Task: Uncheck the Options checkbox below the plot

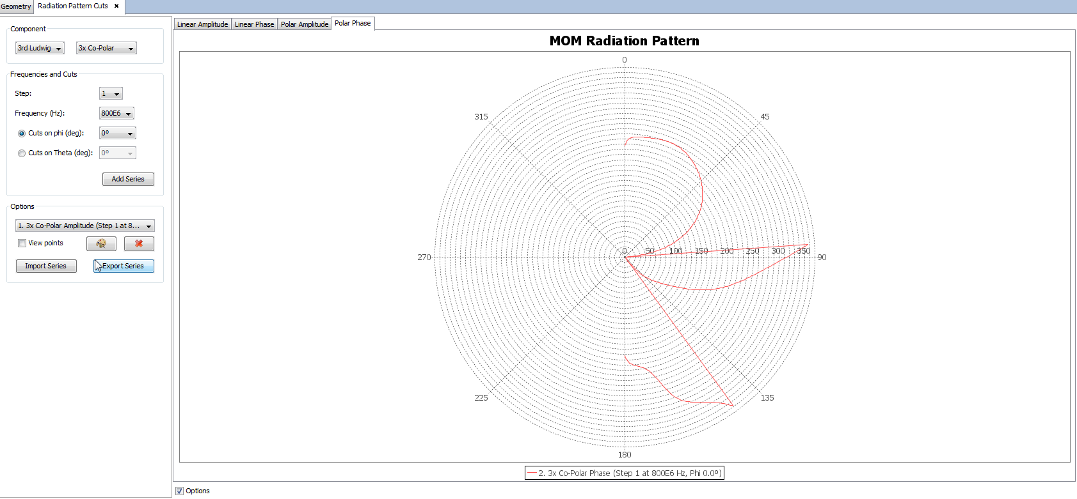Action: 180,491
